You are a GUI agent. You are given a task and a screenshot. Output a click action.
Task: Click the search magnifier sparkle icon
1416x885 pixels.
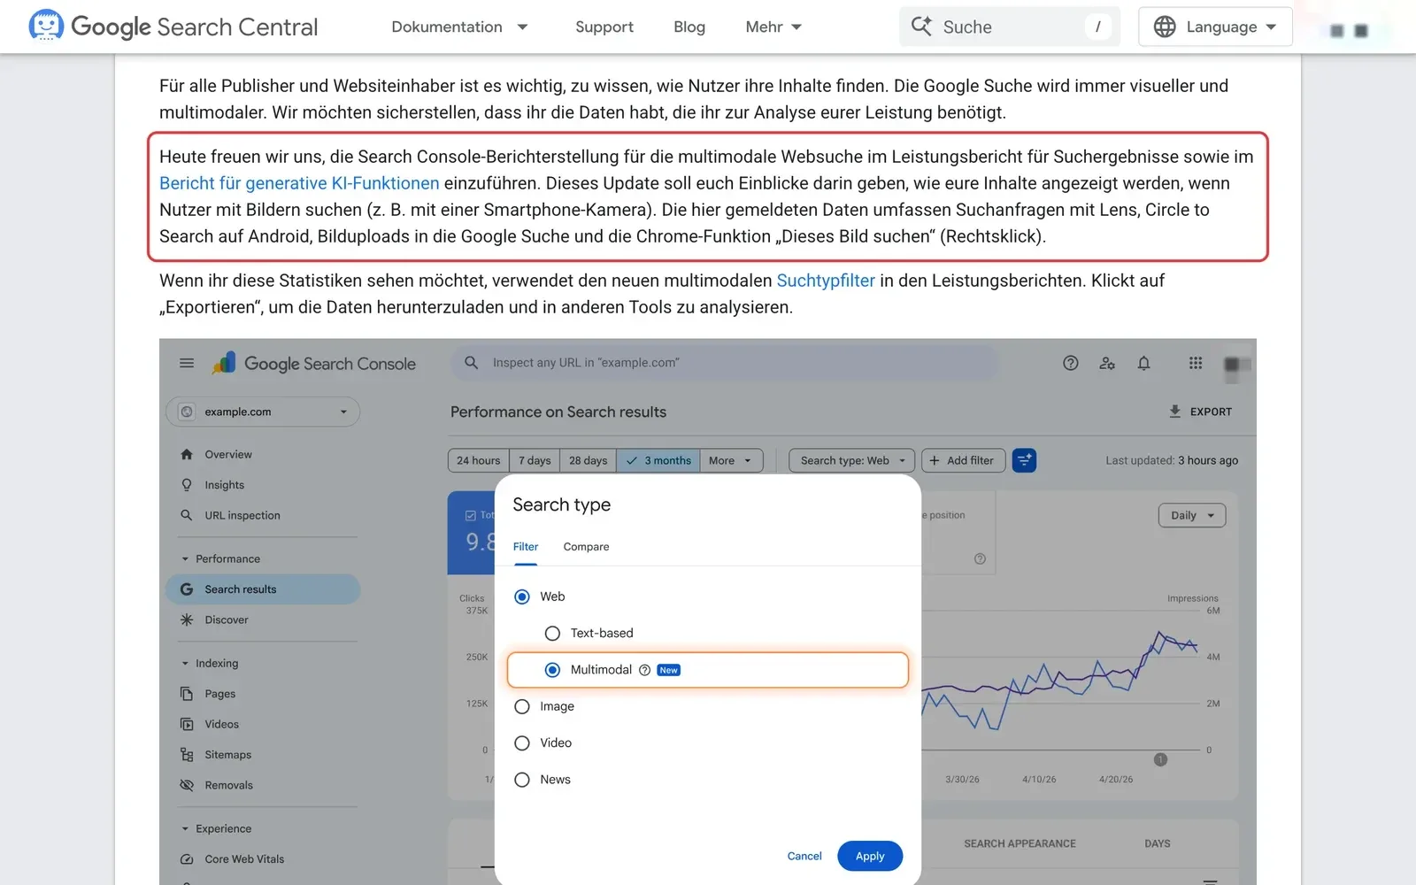point(921,27)
